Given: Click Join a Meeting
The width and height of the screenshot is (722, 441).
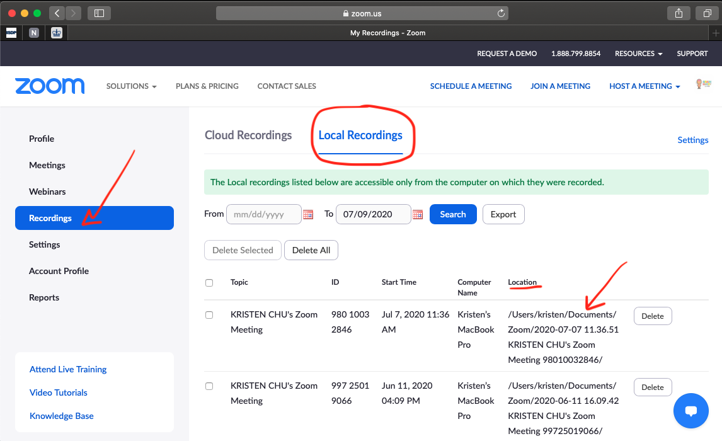Looking at the screenshot, I should pos(560,86).
